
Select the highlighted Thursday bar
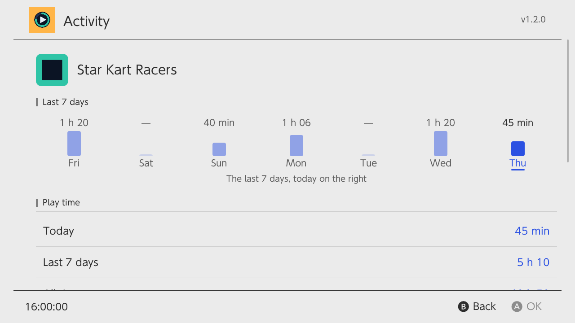coord(518,149)
